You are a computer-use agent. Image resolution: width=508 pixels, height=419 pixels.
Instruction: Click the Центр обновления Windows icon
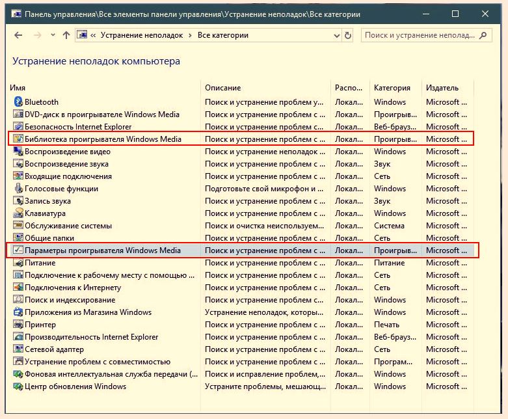tap(18, 386)
